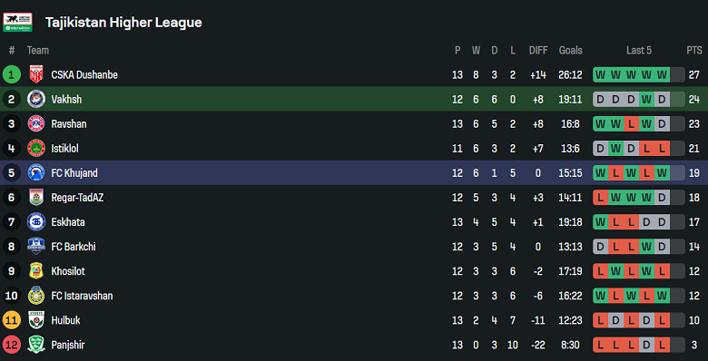Click the Last 5 column header
The height and width of the screenshot is (361, 708).
point(638,50)
